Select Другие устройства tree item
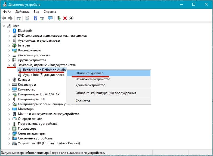Image resolution: width=213 pixels, height=156 pixels. (32, 60)
